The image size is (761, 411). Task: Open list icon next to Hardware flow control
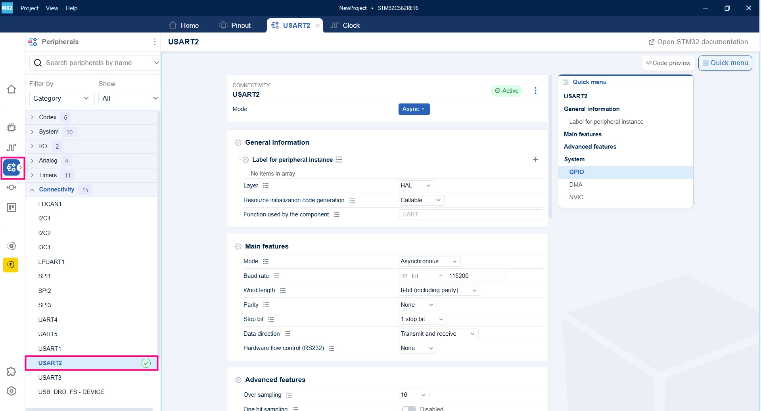pos(332,348)
